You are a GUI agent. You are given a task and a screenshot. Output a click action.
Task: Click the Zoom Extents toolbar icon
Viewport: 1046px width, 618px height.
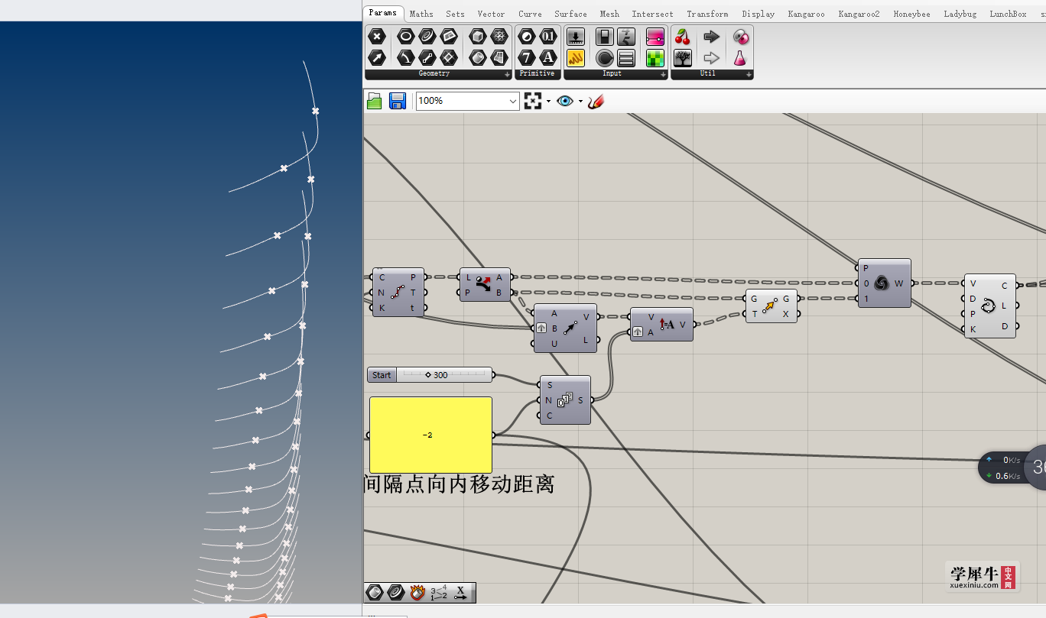[533, 101]
